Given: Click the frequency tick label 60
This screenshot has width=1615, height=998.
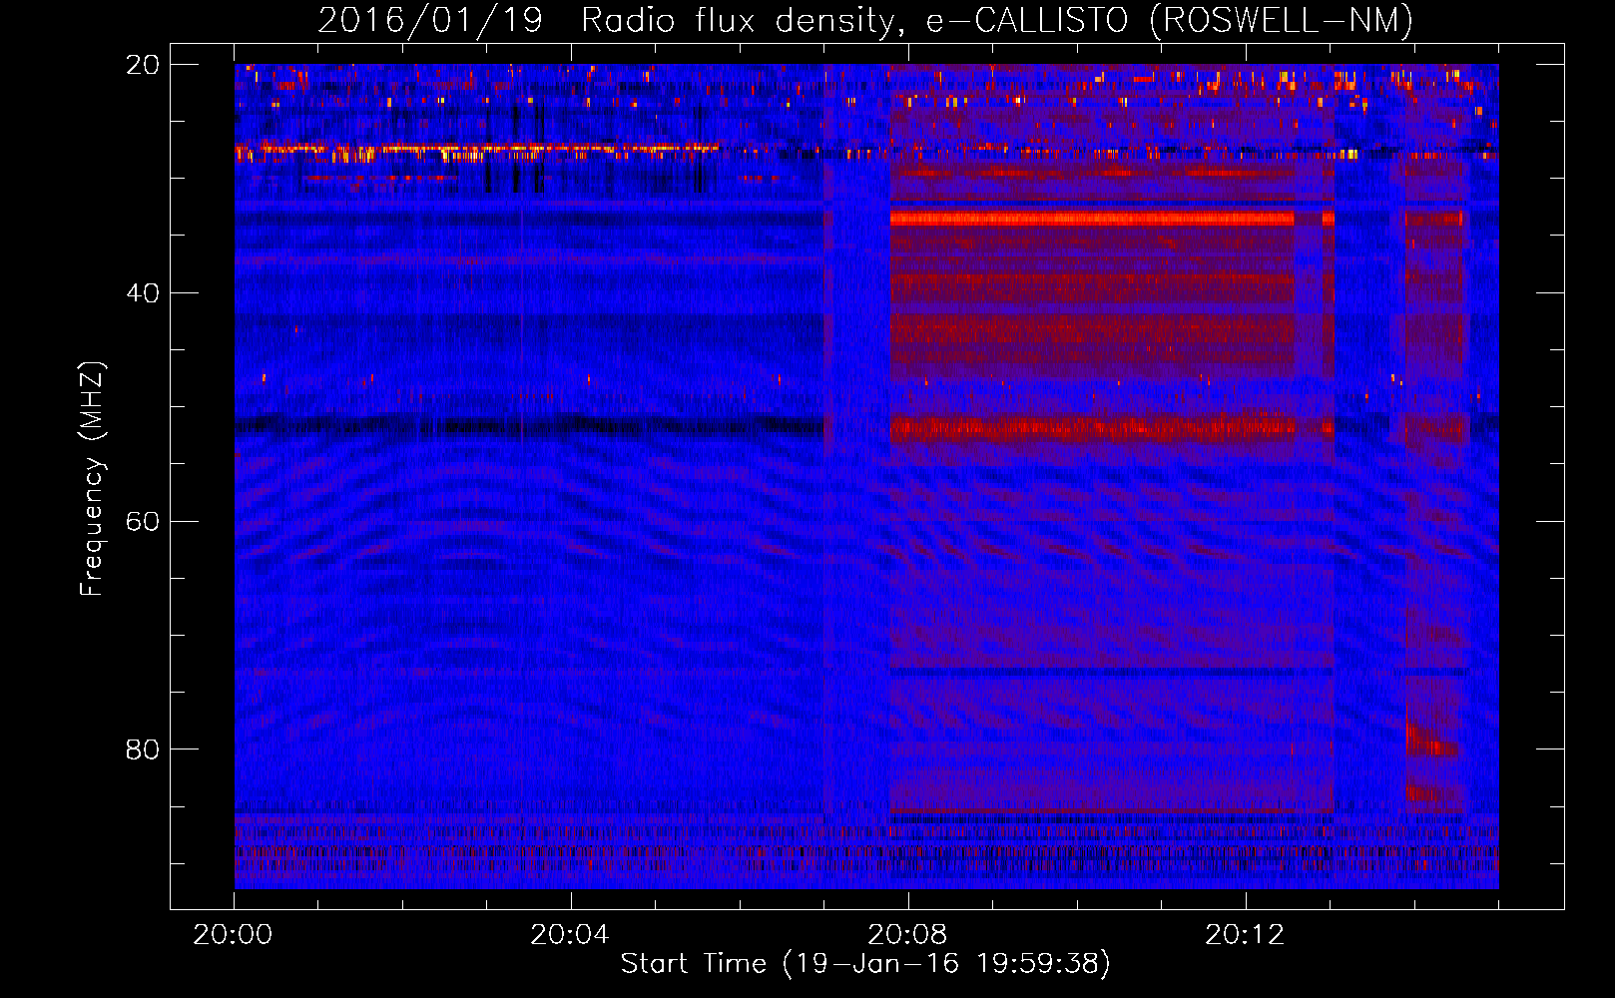Looking at the screenshot, I should (x=143, y=522).
